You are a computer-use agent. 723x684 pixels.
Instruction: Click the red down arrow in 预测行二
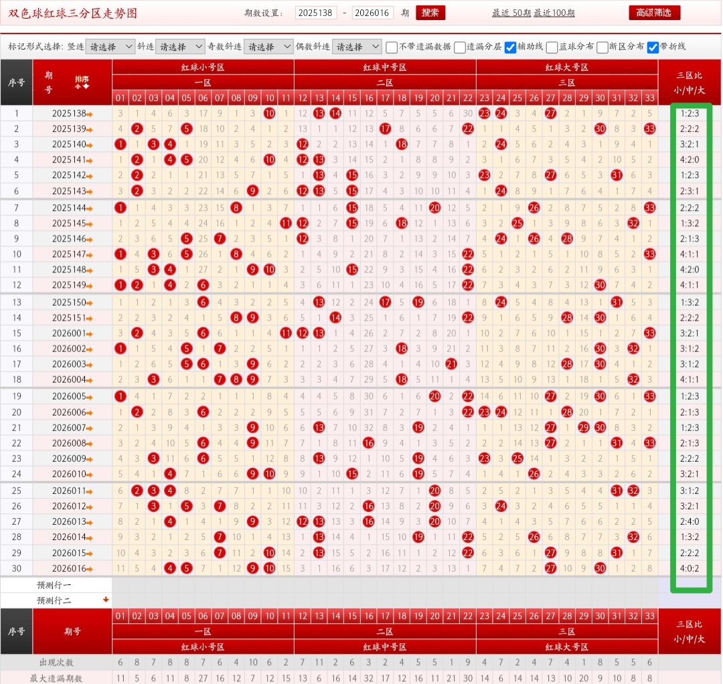tap(106, 600)
